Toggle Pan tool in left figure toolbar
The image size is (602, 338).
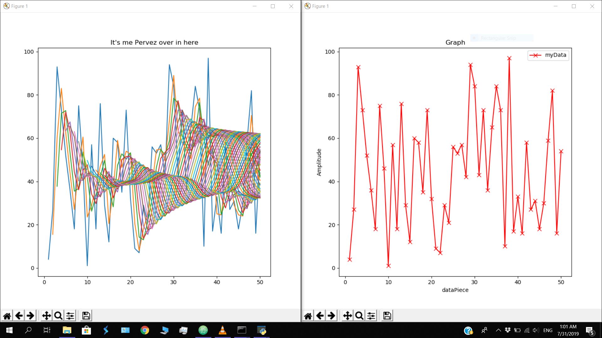(x=46, y=315)
